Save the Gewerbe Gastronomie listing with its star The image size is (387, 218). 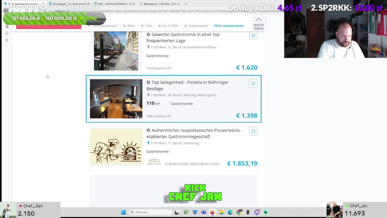[x=253, y=35]
